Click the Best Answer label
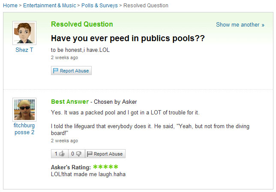The height and width of the screenshot is (192, 276). coord(70,102)
